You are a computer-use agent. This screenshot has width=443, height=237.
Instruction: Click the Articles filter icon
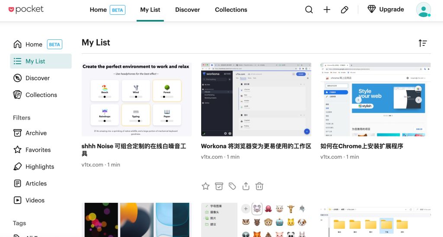(17, 183)
